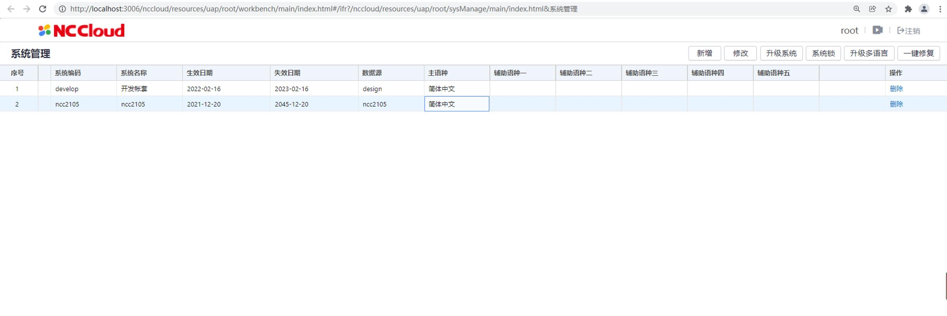Click the 2045-12-20 expiry date cell
Viewport: 947px width, 316px height.
pos(314,104)
